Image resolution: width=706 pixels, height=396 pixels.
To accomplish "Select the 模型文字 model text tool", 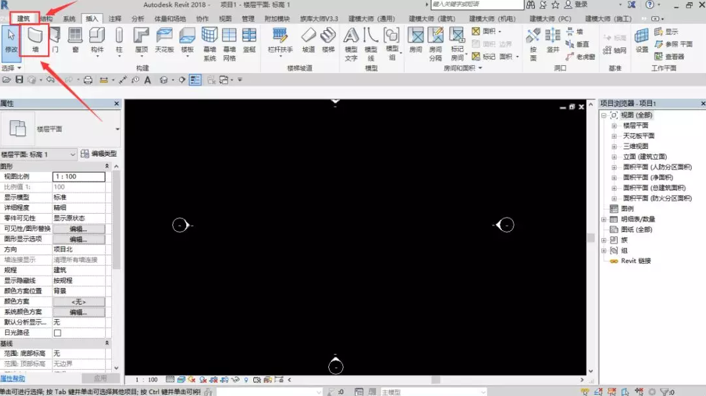I will [351, 43].
